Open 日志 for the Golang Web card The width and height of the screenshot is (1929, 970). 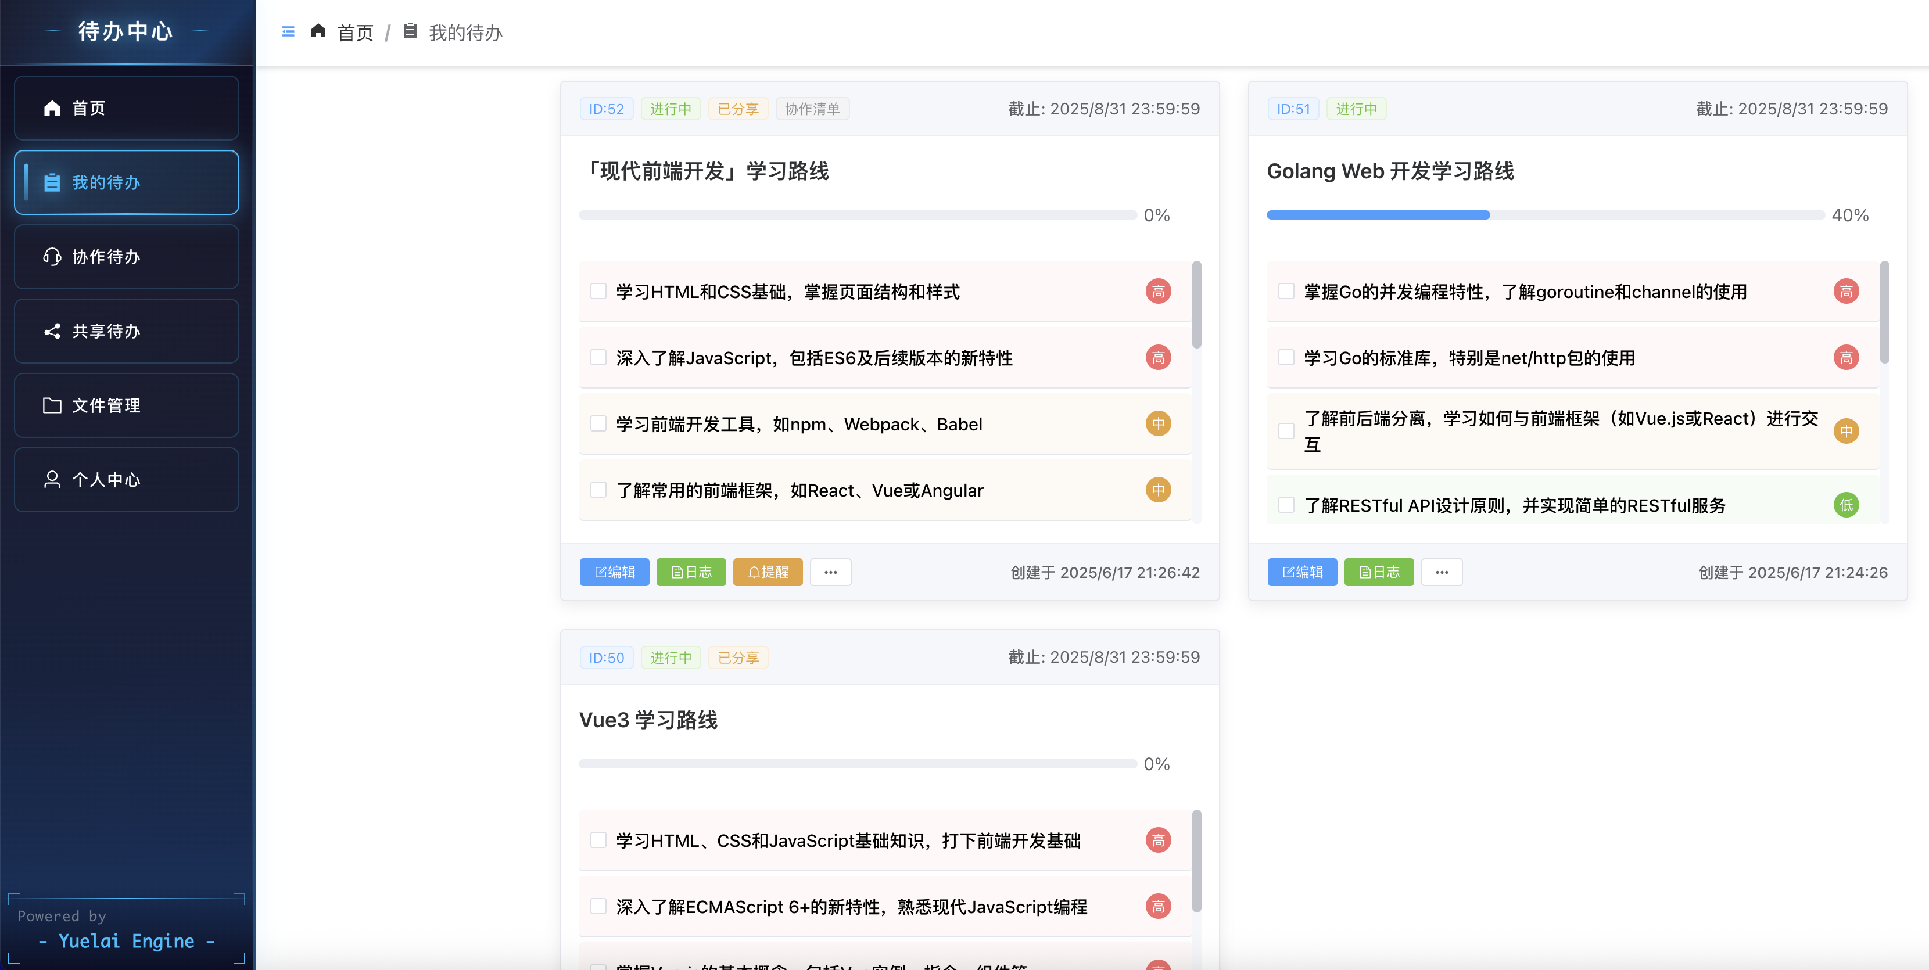(x=1379, y=572)
